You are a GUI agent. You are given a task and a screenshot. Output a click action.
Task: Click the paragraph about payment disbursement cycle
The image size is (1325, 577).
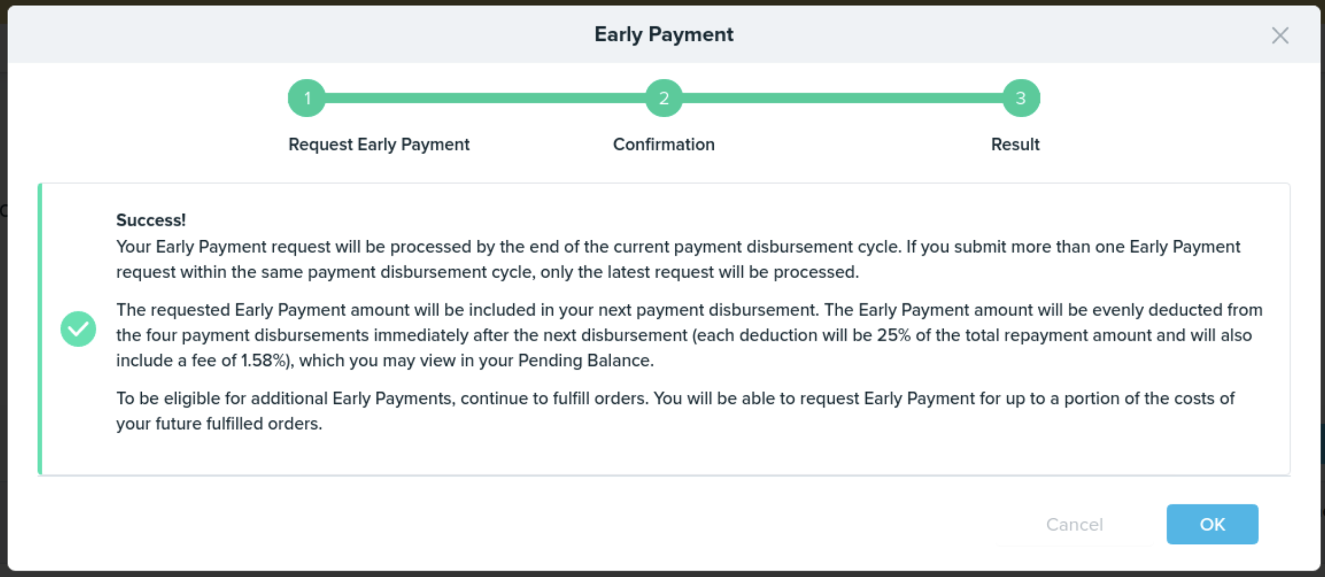point(678,259)
